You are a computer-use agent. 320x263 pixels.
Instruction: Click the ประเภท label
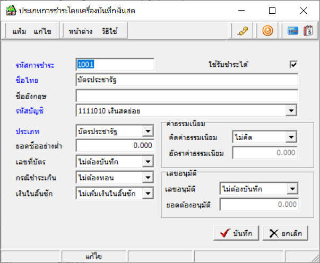28,131
